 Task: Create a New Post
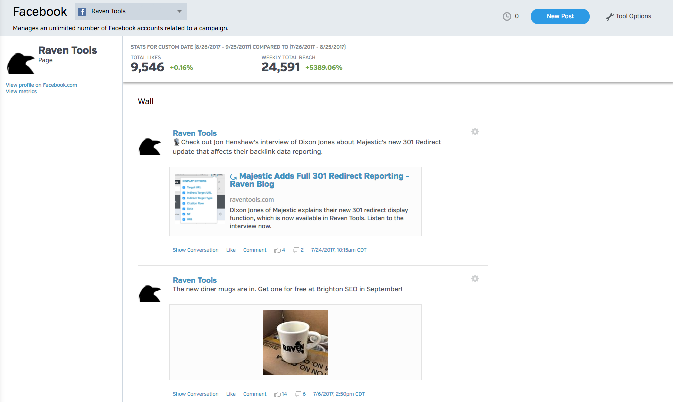click(560, 16)
